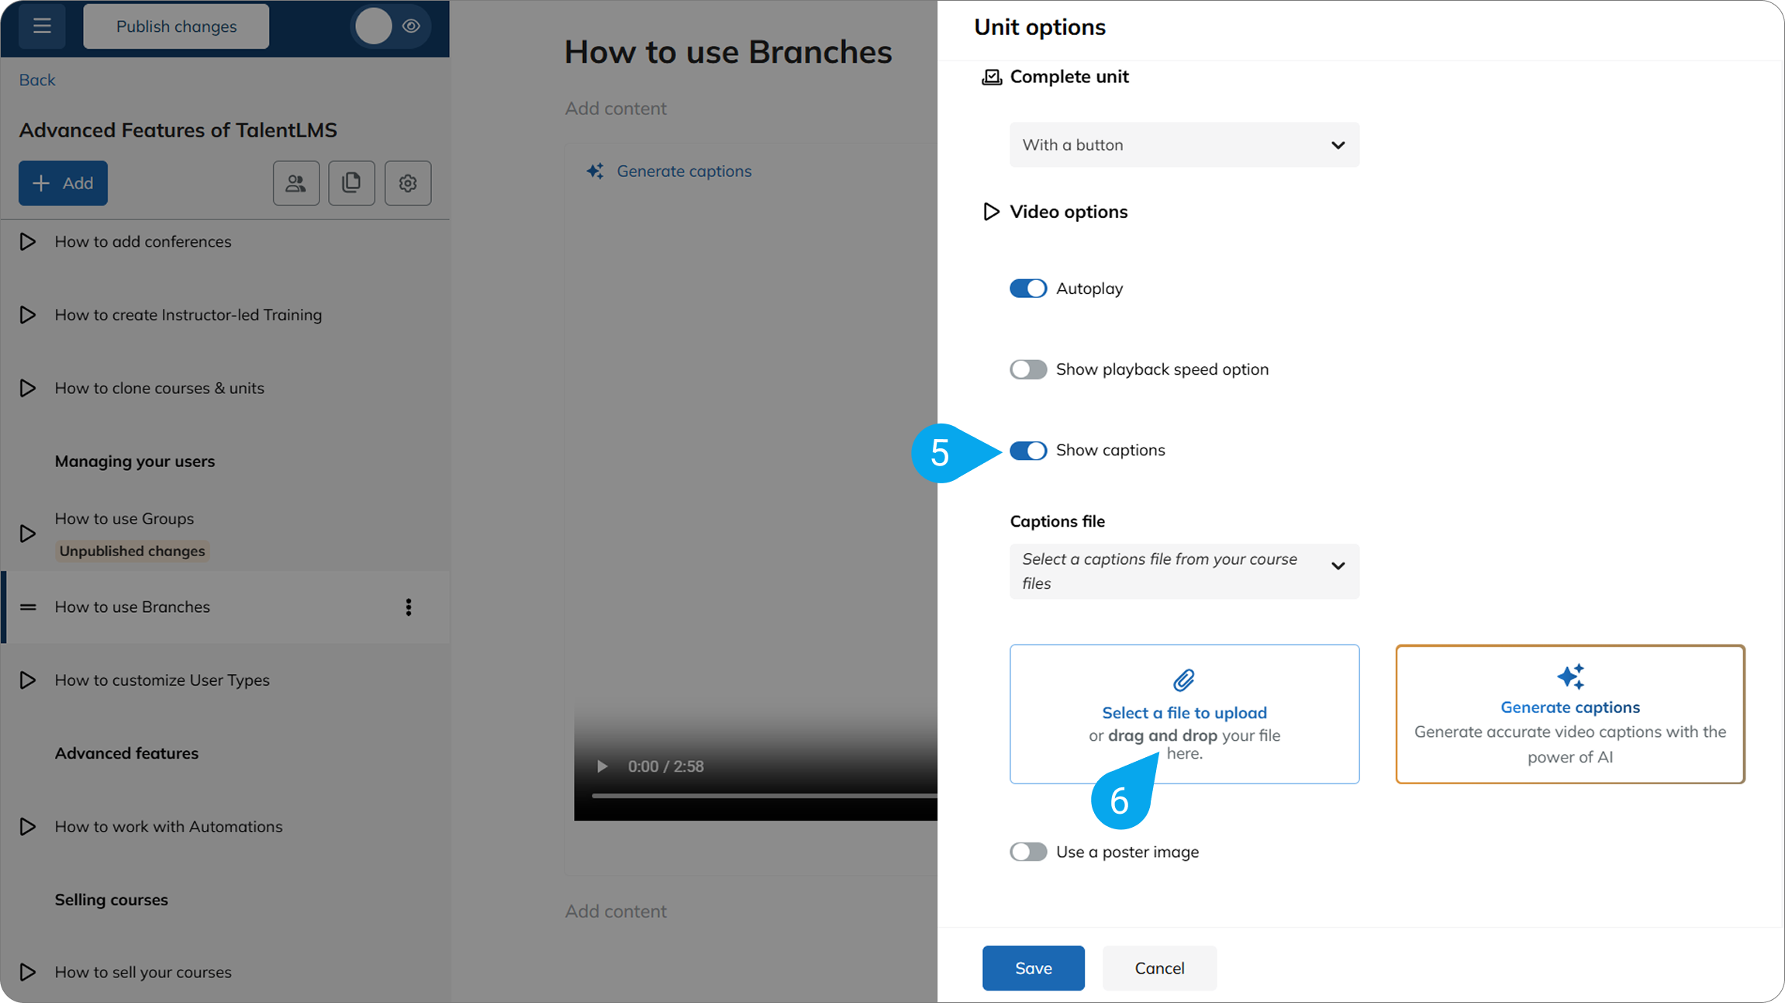
Task: Open the captions file selection dropdown
Action: pos(1184,571)
